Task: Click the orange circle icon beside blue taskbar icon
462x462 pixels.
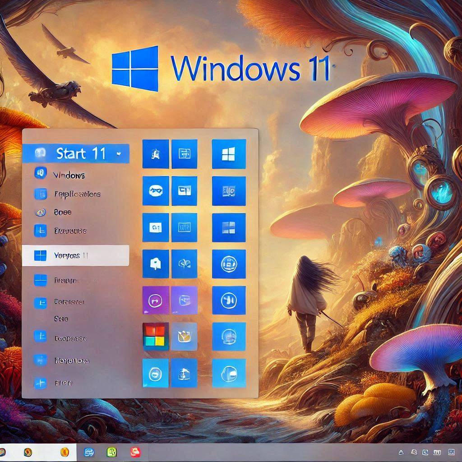Action: tap(65, 452)
